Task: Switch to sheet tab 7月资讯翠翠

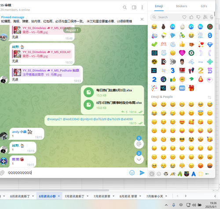Action: tap(102, 196)
